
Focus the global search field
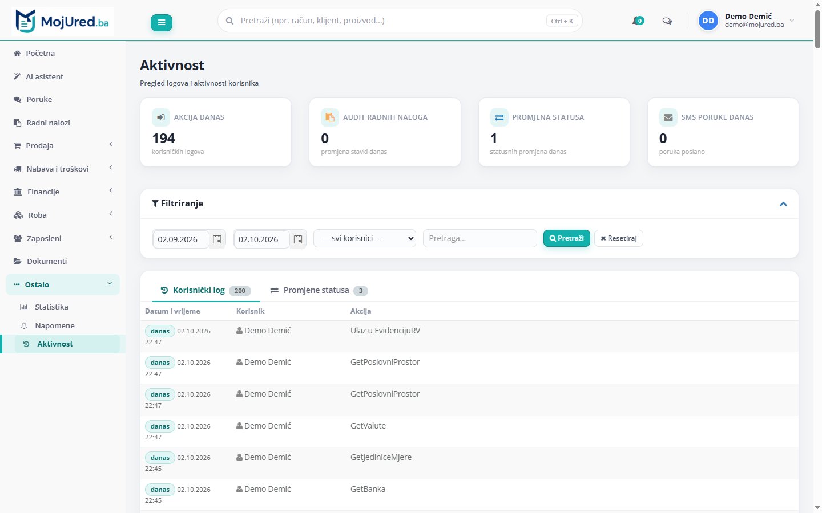[x=400, y=21]
